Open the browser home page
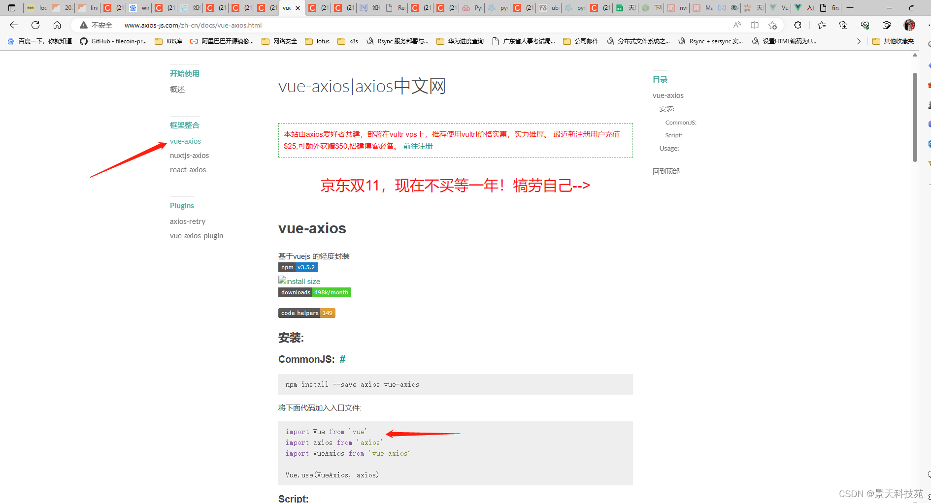931x503 pixels. pos(57,25)
